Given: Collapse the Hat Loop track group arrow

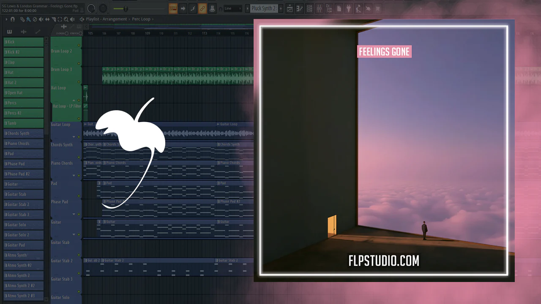Looking at the screenshot, I should 74,100.
